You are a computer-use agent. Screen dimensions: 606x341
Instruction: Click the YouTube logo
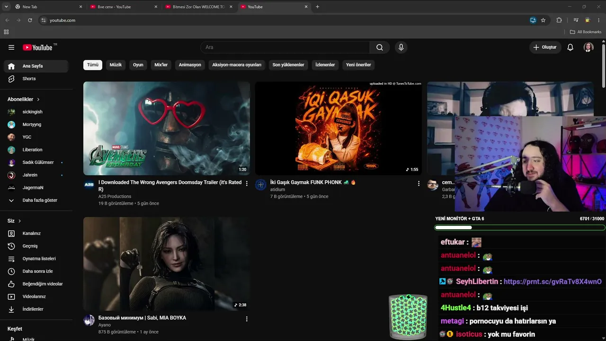(38, 47)
